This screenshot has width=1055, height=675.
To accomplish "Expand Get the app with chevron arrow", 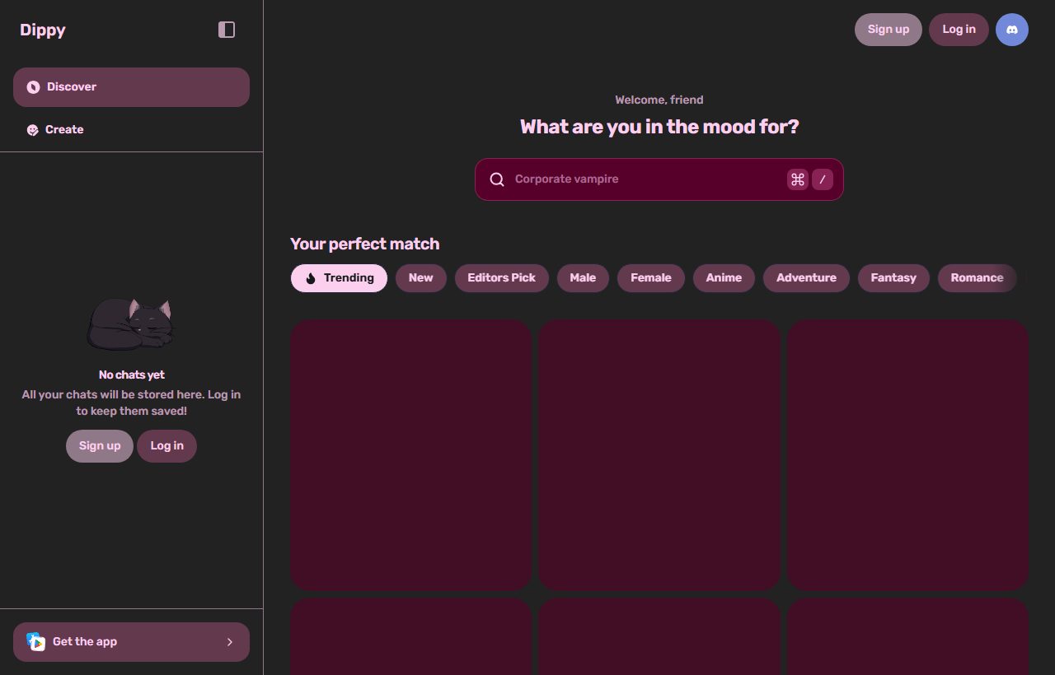I will coord(230,642).
